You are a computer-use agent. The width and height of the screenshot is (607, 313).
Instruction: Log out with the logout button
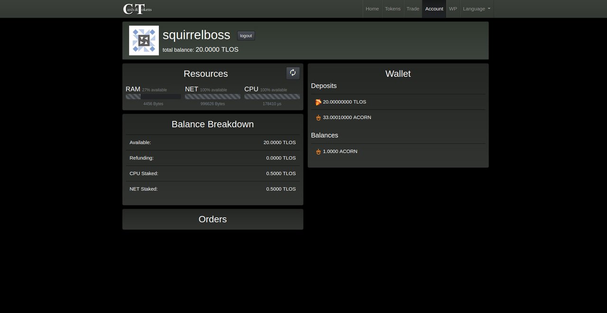tap(246, 36)
